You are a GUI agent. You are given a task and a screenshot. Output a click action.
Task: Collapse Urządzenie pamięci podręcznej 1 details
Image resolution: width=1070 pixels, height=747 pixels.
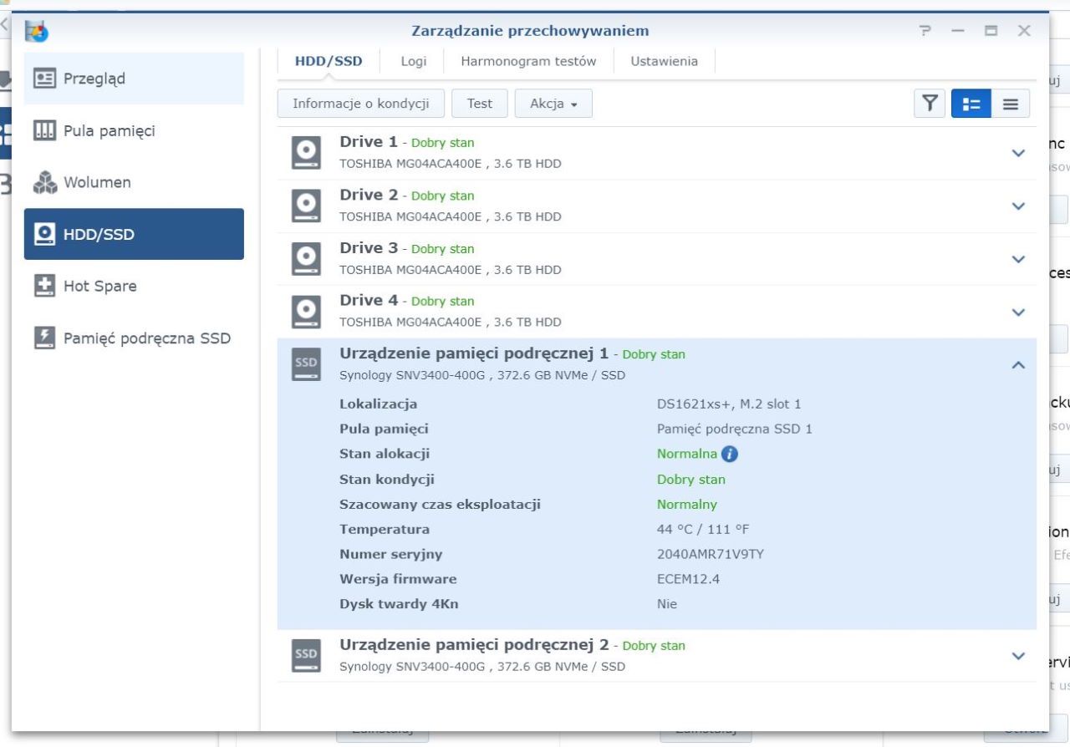1018,365
